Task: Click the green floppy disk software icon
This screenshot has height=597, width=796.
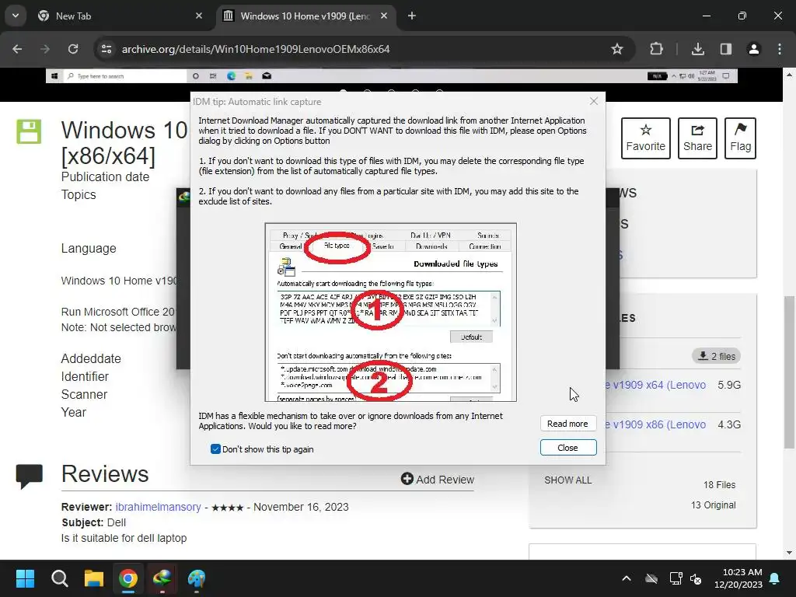Action: [29, 131]
